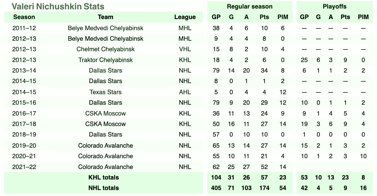Open the Belye Medvedi Chelyabinsk 2011–12 team link

click(105, 28)
